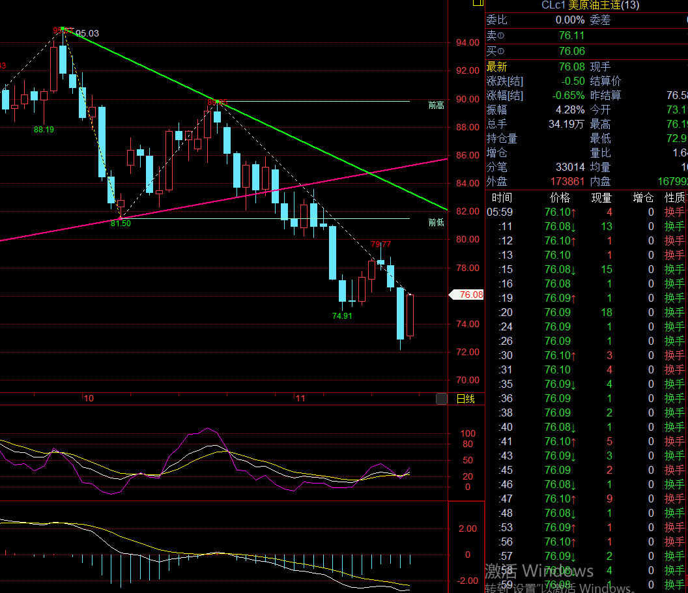This screenshot has width=688, height=593.
Task: Click the yellow square icon above the price axis
Action: [478, 3]
